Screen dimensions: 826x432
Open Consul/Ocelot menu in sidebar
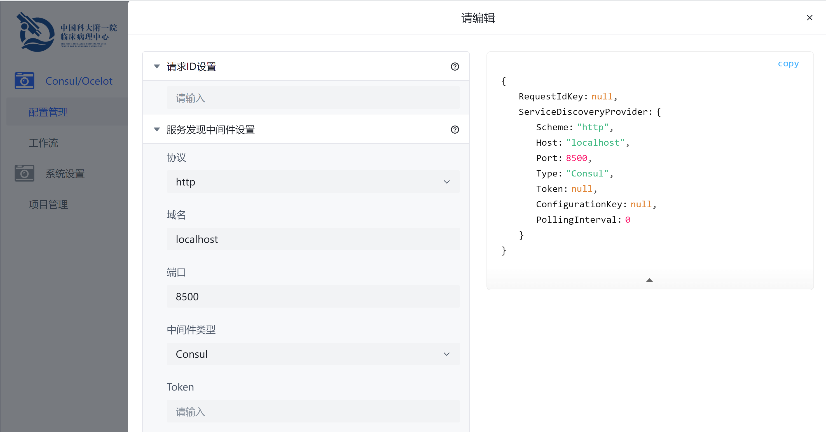point(79,81)
